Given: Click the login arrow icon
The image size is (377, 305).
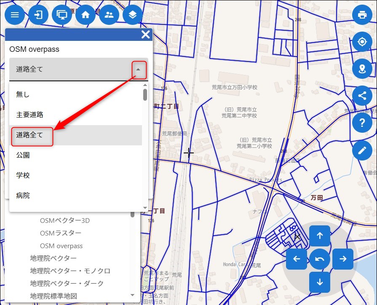Looking at the screenshot, I should tap(38, 15).
